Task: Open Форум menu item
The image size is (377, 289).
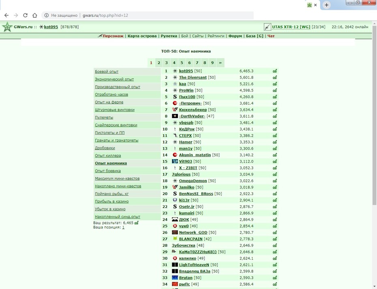Action: click(x=235, y=36)
